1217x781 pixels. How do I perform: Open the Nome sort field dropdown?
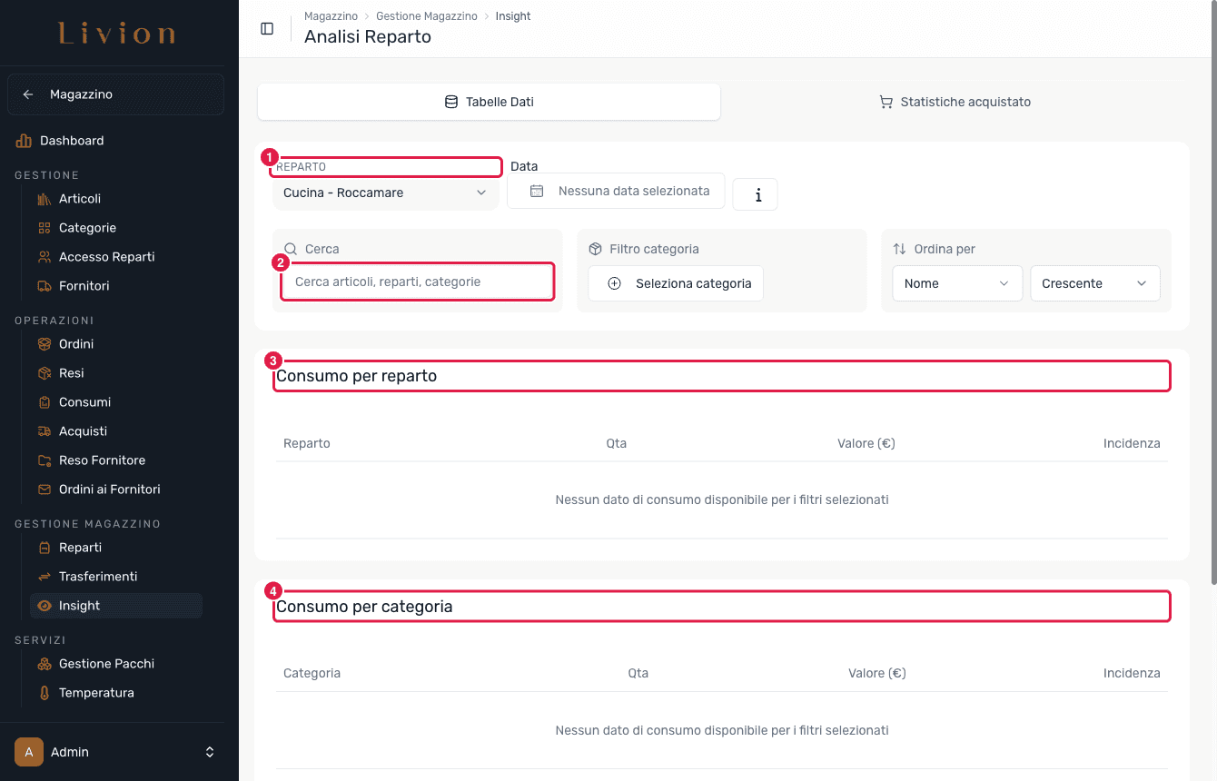[957, 283]
